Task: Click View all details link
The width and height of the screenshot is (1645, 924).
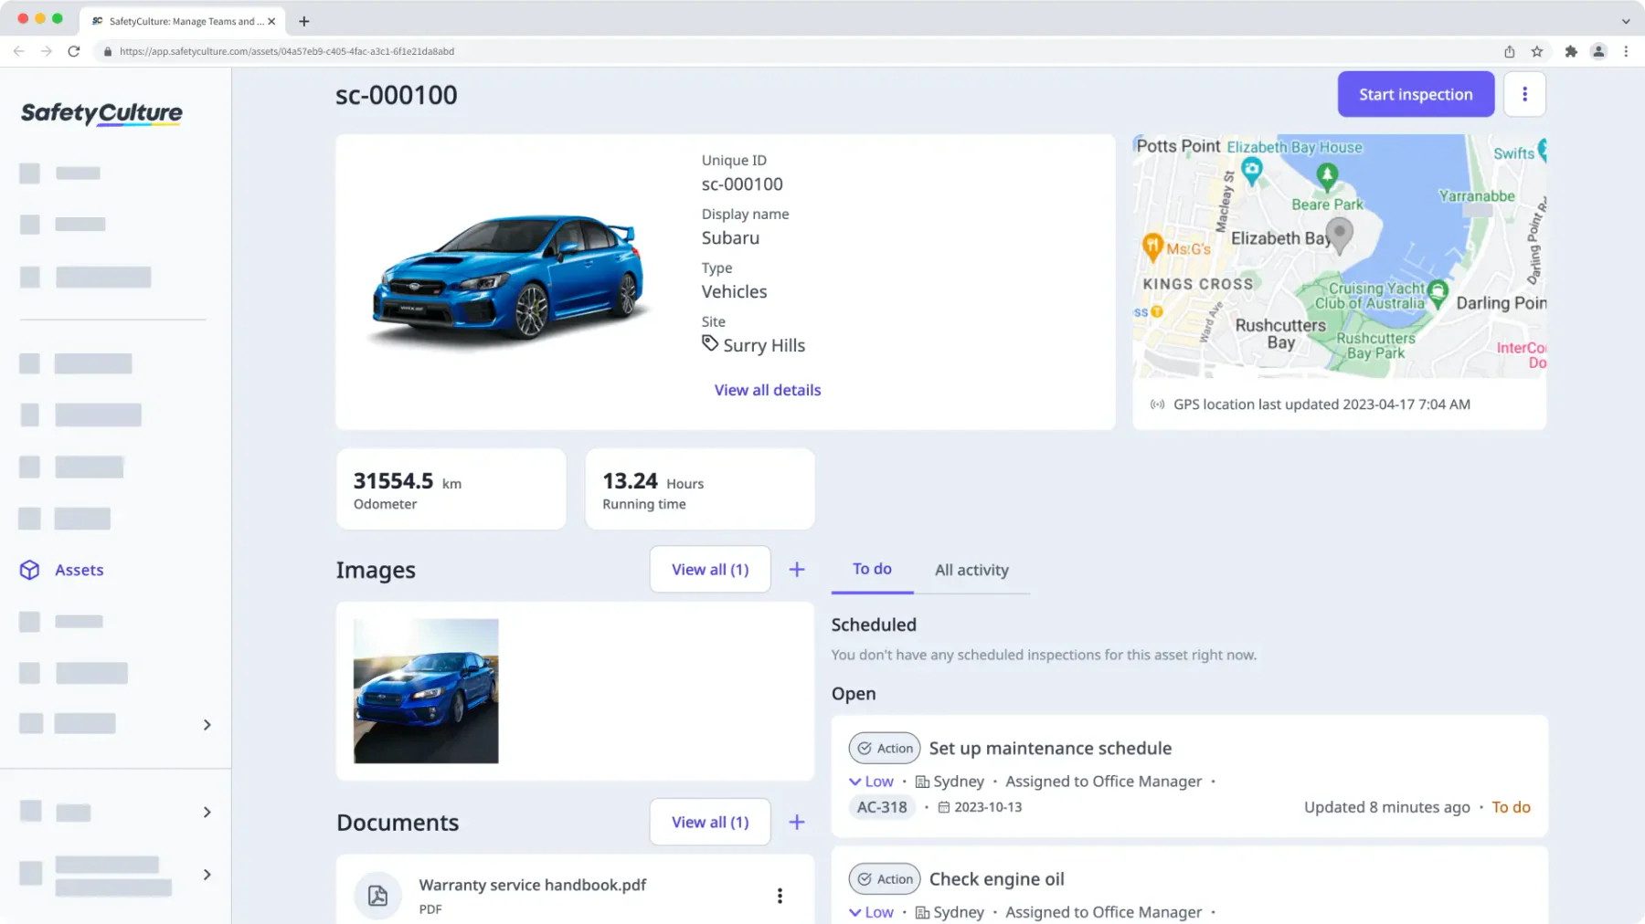Action: pyautogui.click(x=768, y=390)
